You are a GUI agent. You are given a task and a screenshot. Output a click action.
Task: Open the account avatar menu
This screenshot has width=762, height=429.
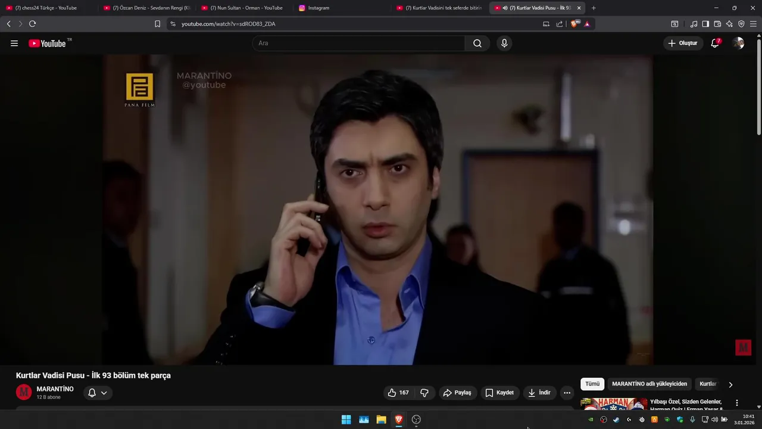point(739,43)
